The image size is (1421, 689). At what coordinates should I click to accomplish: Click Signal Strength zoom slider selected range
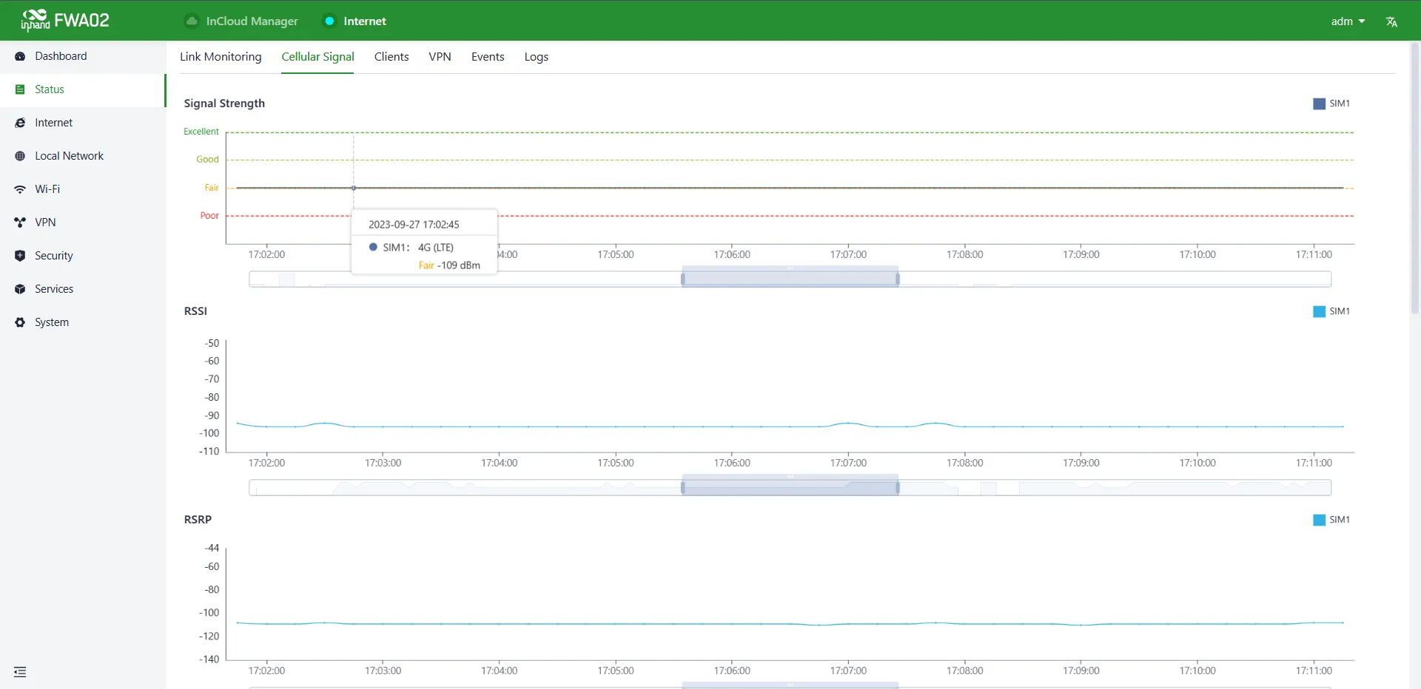tap(790, 279)
